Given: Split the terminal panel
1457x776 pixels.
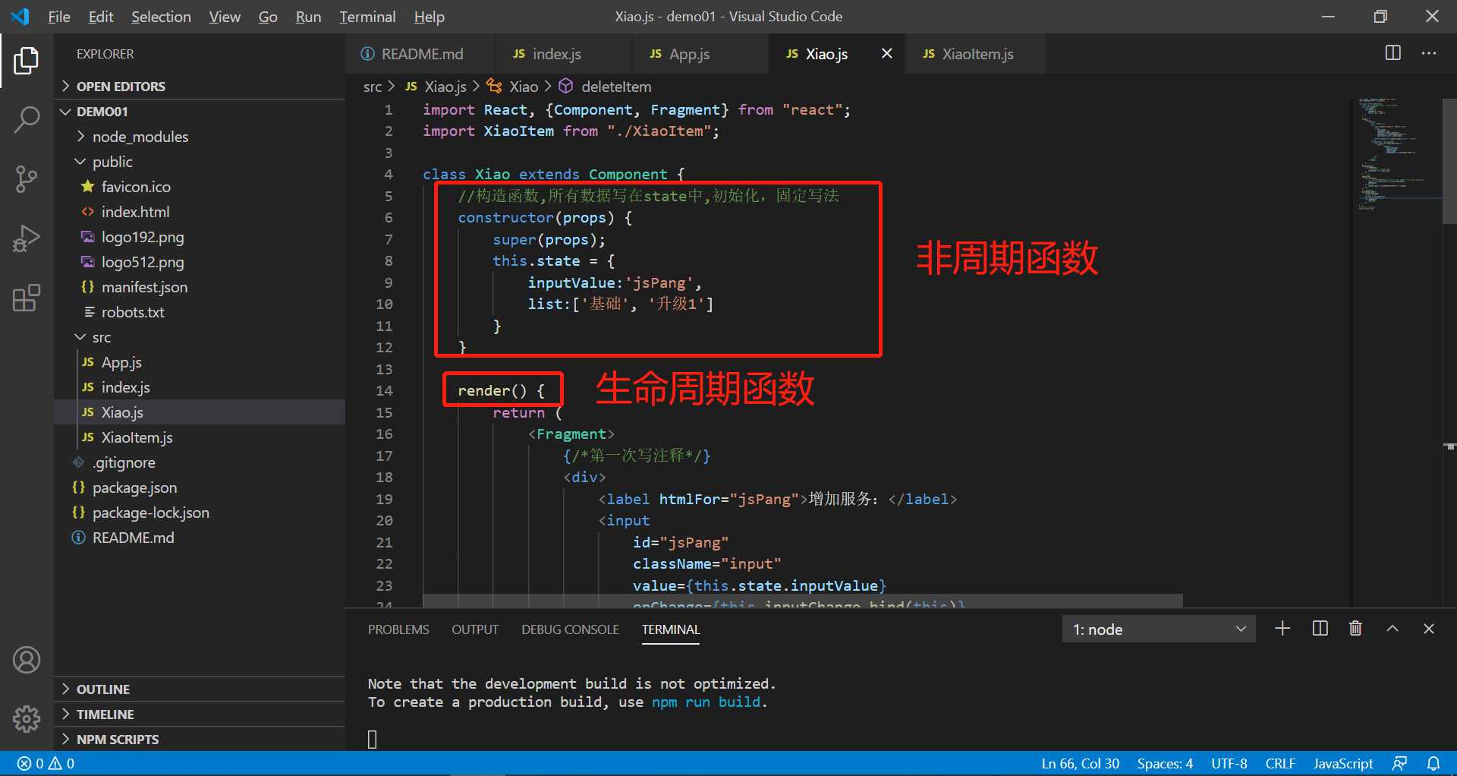Looking at the screenshot, I should pyautogui.click(x=1320, y=629).
